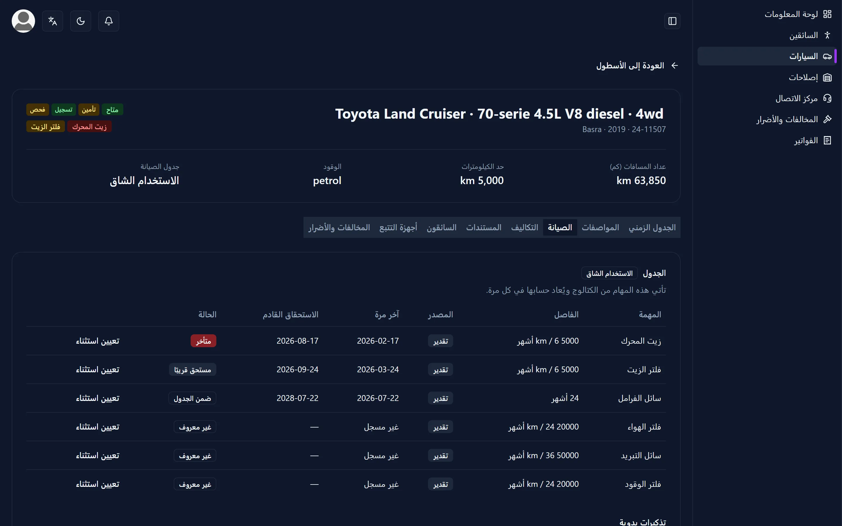Viewport: 842px width, 526px height.
Task: Open مركز الاتصال in the sidebar
Action: [x=796, y=98]
